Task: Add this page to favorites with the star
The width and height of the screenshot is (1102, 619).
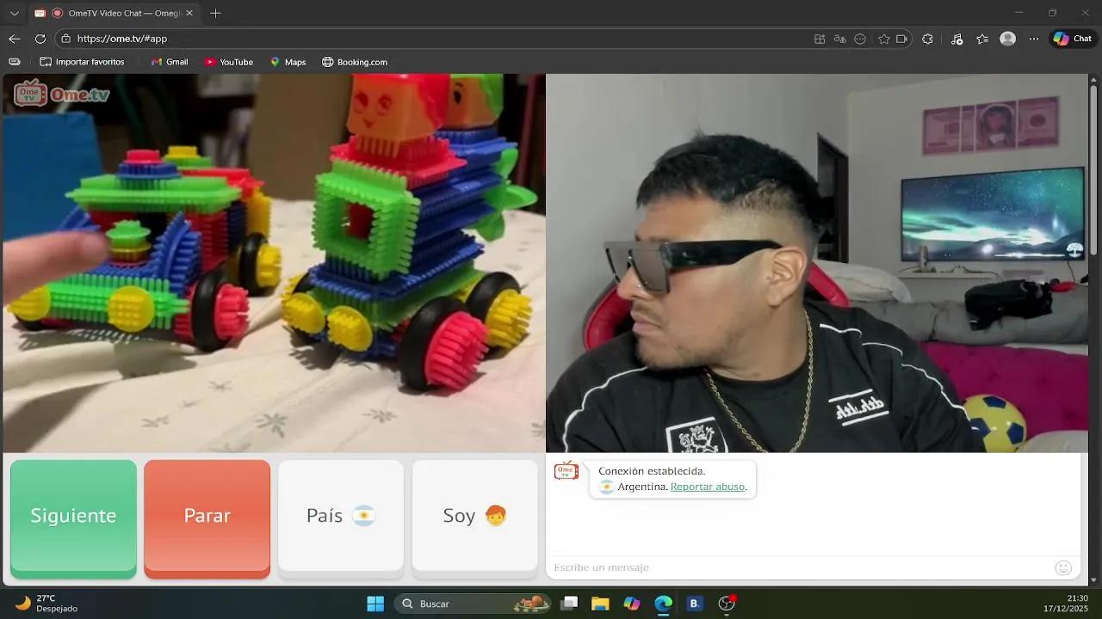Action: coord(884,39)
